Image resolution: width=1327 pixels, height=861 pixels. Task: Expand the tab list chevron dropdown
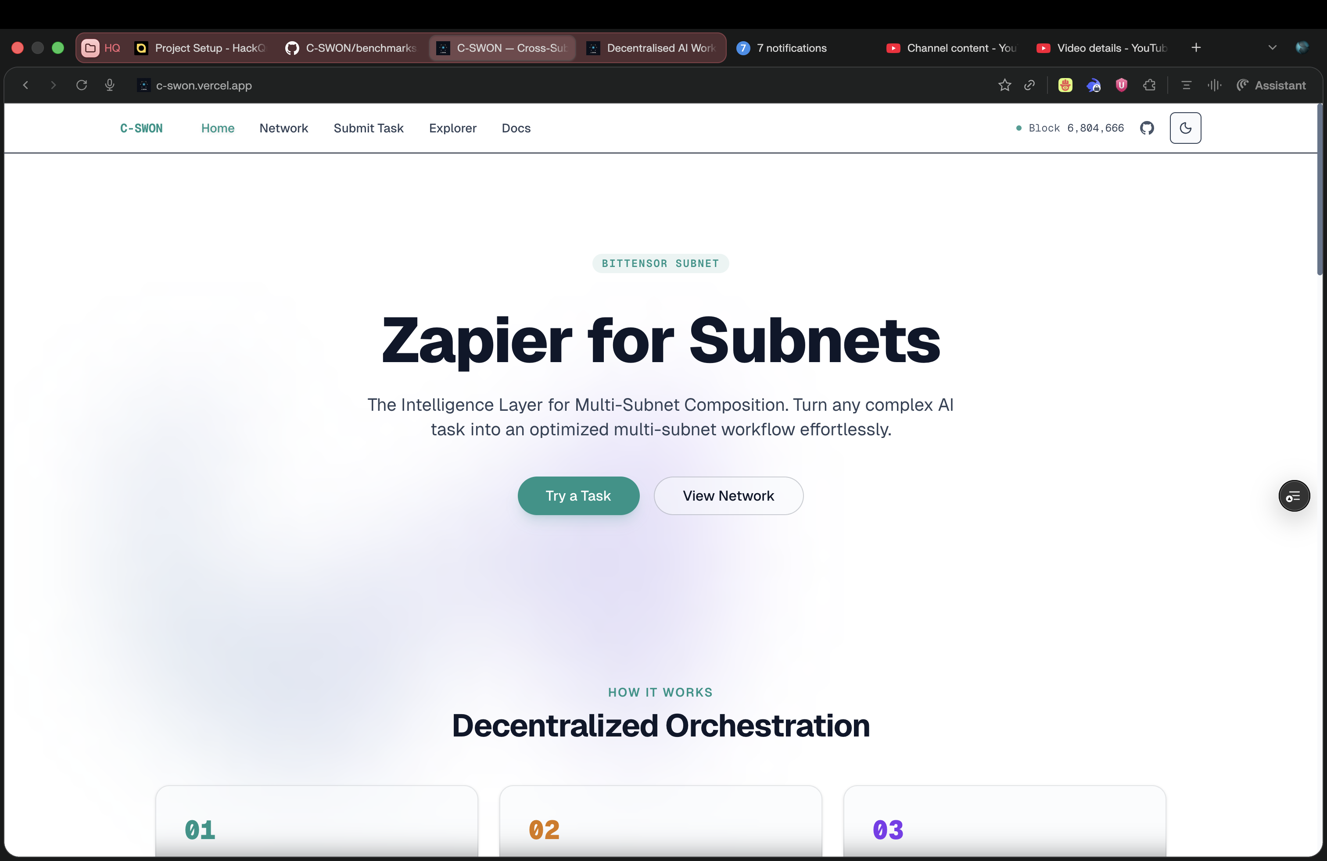[x=1272, y=48]
